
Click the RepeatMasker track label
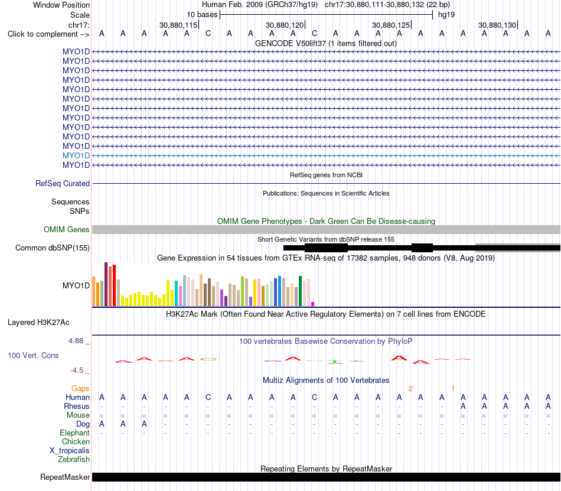(65, 477)
